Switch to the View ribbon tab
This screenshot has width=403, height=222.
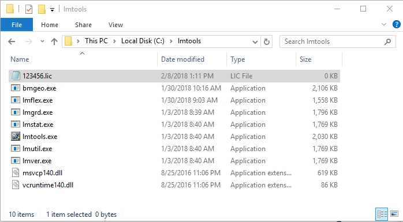click(x=115, y=25)
